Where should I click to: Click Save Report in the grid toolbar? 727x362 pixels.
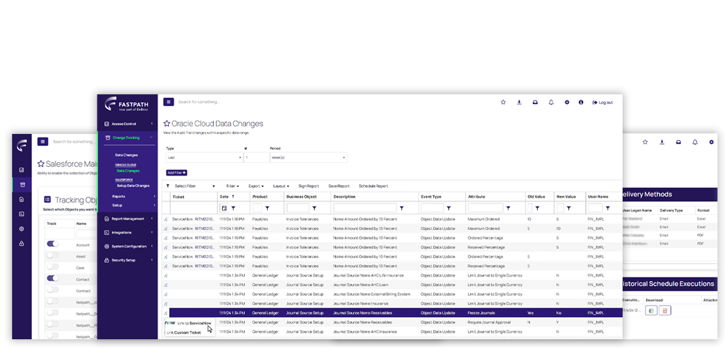339,186
